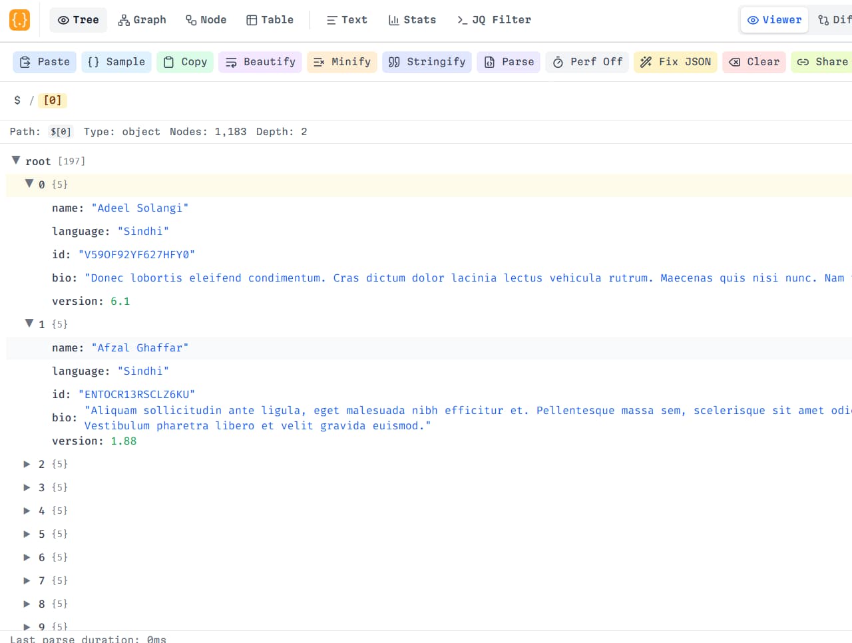Run Fix JSON
852x643 pixels.
(676, 62)
